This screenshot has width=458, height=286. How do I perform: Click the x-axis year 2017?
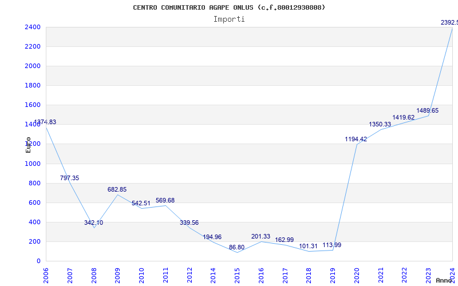[285, 276]
